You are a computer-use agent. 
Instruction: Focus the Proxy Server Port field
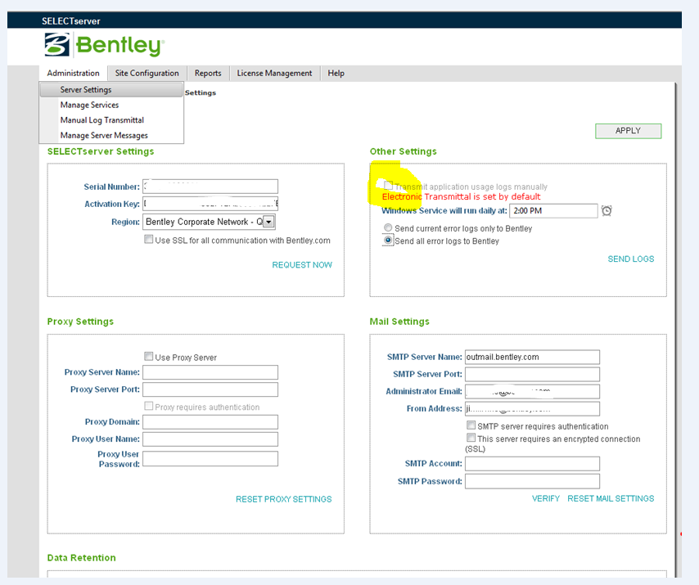point(210,389)
